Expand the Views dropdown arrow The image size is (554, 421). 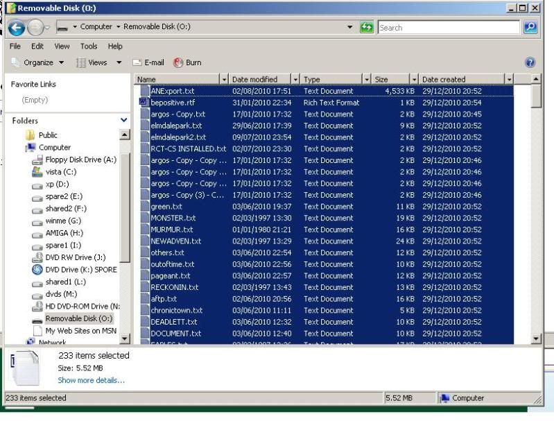(x=119, y=62)
